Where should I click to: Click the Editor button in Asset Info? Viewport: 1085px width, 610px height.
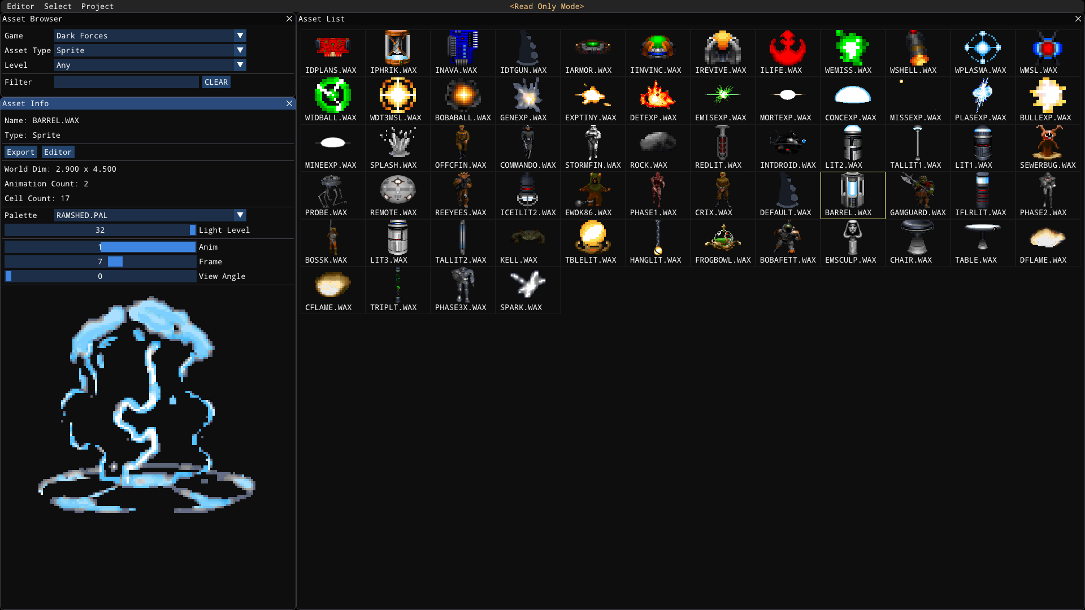coord(58,152)
